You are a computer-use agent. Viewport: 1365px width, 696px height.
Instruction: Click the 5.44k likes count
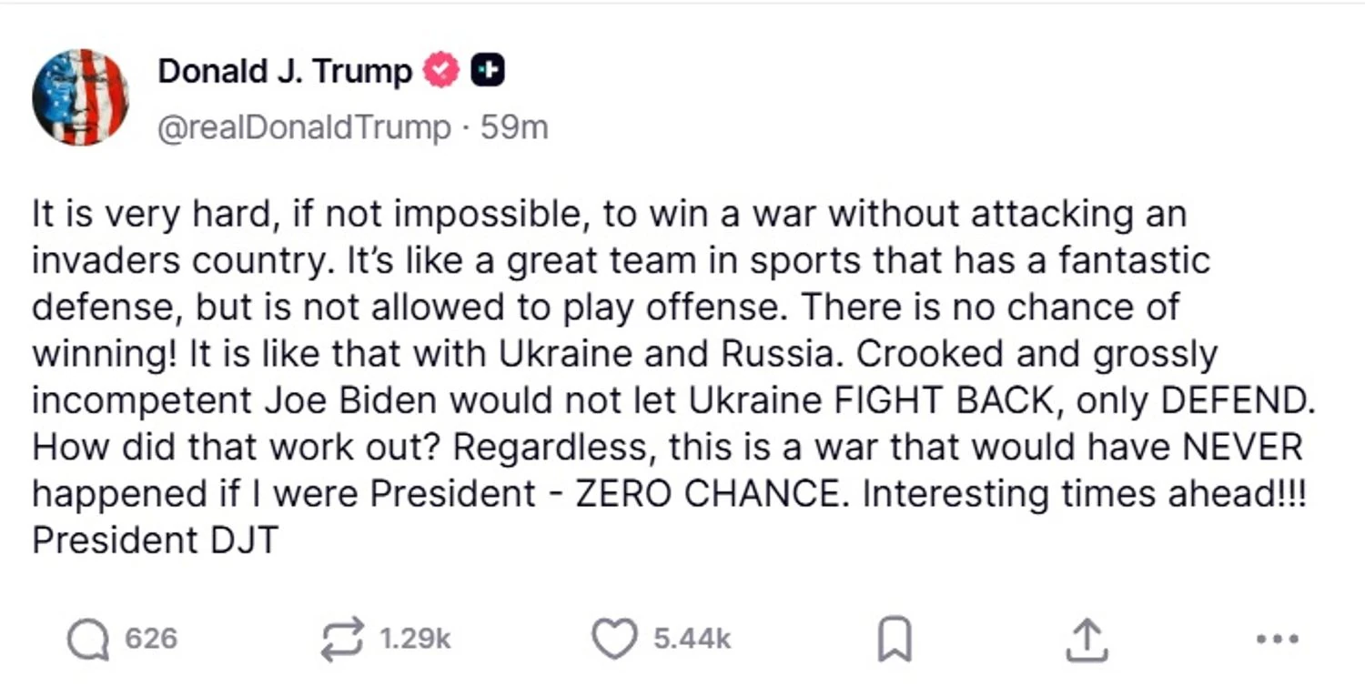click(692, 639)
